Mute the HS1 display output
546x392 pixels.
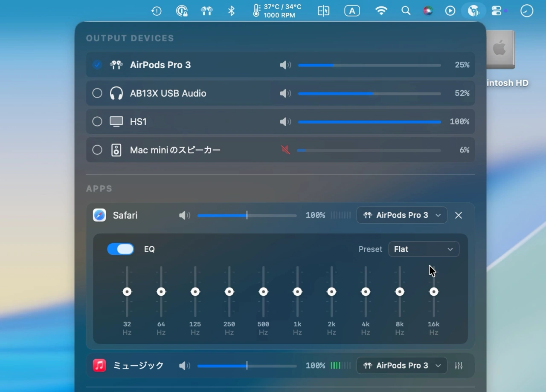[285, 122]
